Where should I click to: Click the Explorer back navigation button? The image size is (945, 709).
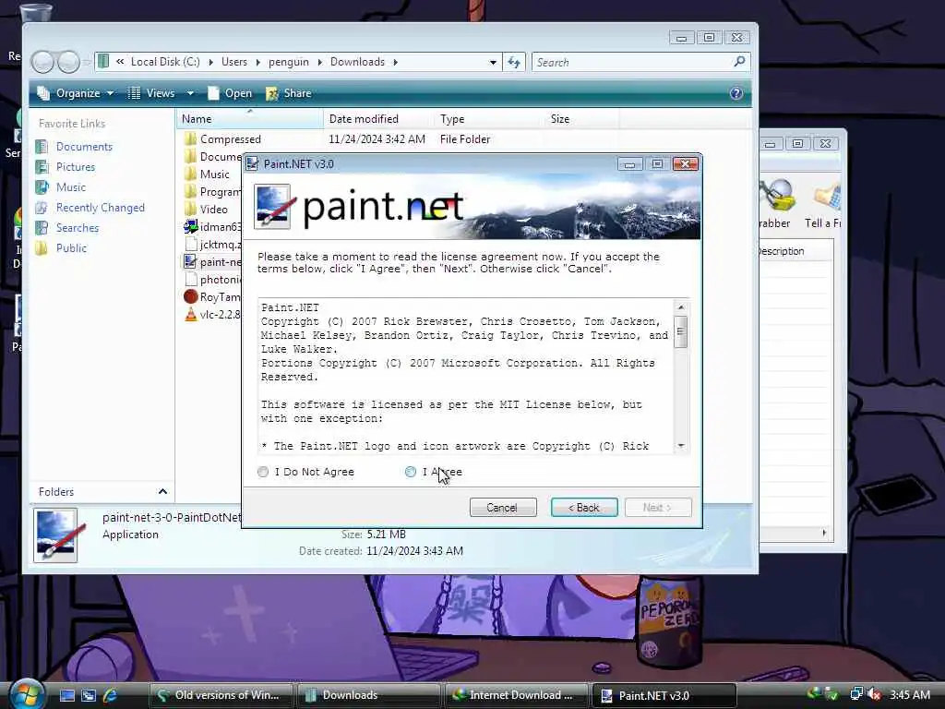[x=42, y=62]
